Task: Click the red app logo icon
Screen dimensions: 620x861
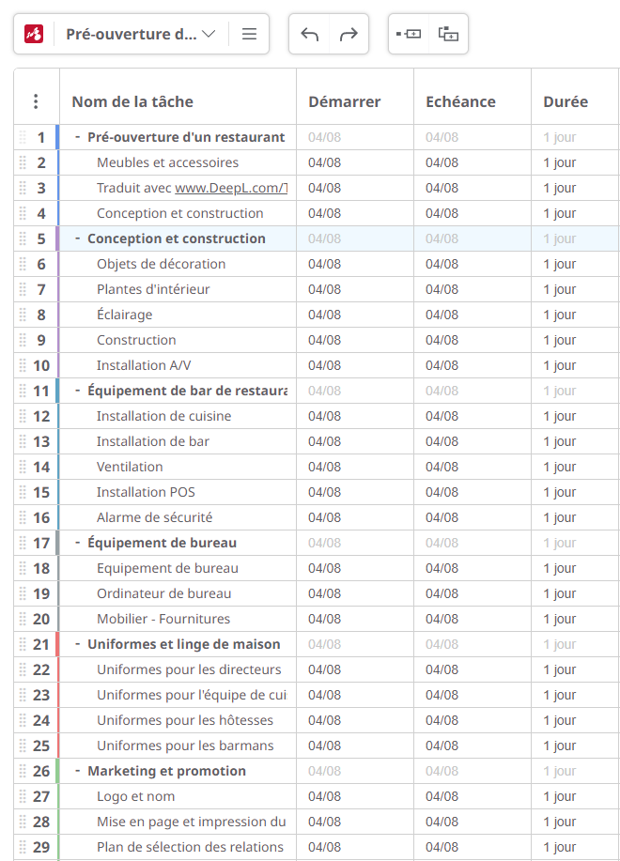Action: [34, 34]
